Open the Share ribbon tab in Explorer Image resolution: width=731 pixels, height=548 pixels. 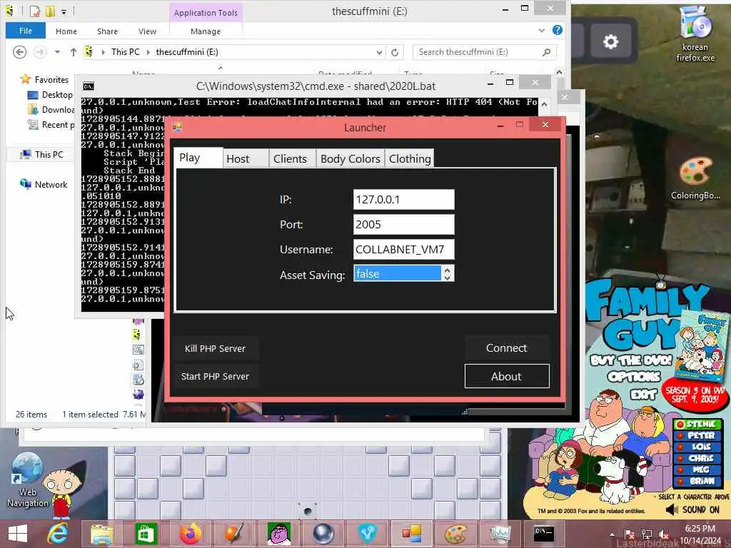pos(107,31)
